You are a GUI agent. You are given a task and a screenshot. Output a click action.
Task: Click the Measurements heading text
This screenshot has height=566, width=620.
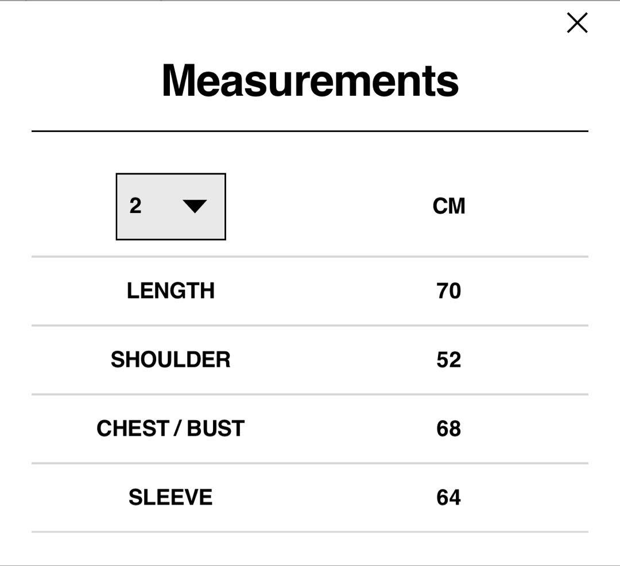tap(310, 80)
